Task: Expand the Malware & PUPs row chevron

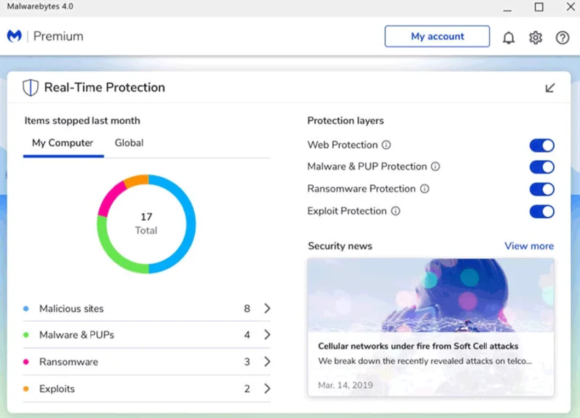Action: (267, 335)
